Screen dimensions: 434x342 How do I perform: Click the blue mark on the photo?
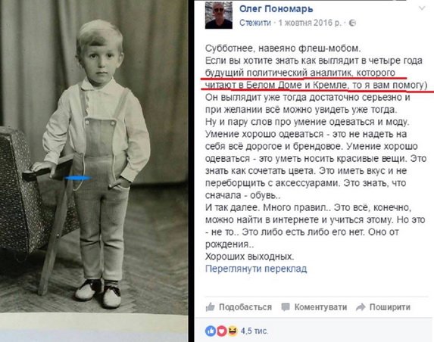tap(79, 178)
